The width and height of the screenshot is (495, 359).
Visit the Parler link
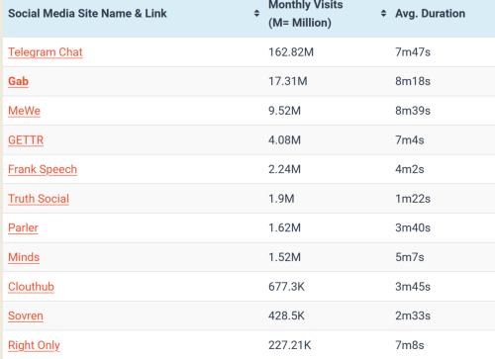23,227
